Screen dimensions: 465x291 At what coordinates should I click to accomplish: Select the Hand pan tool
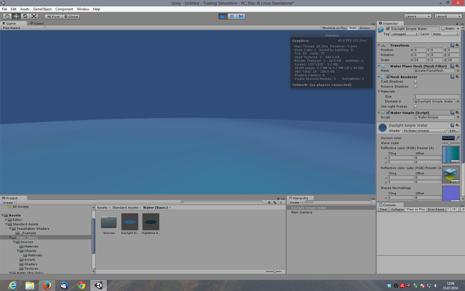[x=7, y=16]
